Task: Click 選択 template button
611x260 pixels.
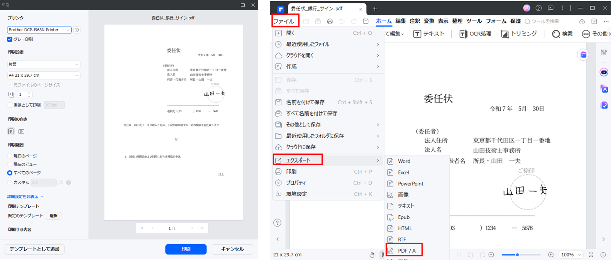Action: pos(54,216)
